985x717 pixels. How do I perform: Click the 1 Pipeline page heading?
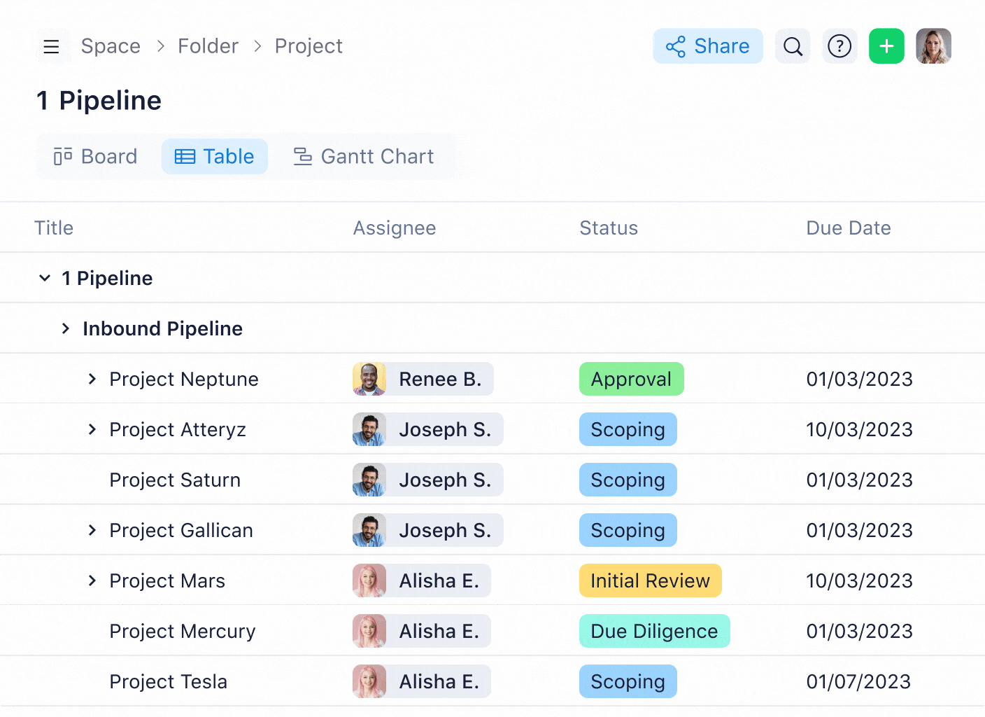click(x=99, y=101)
